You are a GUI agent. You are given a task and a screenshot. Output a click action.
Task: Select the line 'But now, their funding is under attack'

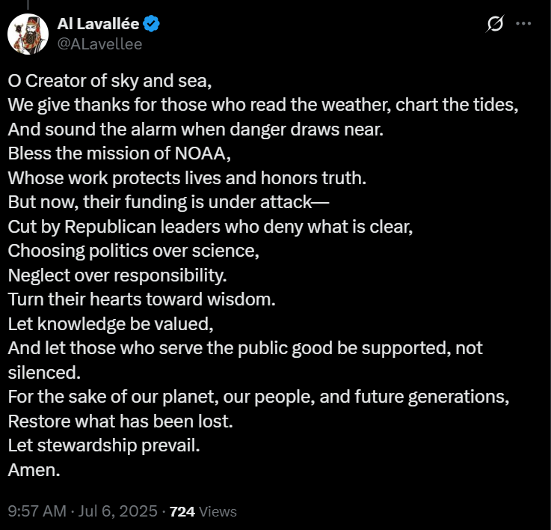[168, 202]
